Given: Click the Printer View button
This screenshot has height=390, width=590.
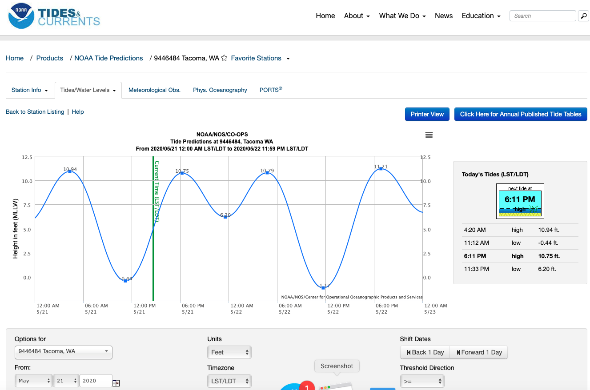Looking at the screenshot, I should tap(427, 114).
